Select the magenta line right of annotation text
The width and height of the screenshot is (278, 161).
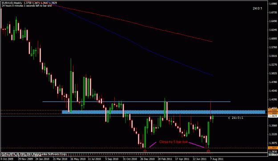197,145
